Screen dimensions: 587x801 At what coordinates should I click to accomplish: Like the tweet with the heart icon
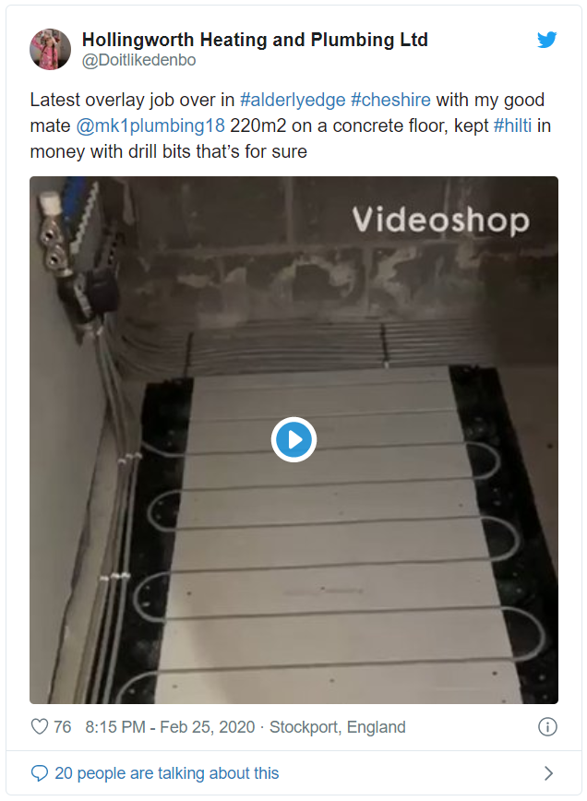point(40,726)
